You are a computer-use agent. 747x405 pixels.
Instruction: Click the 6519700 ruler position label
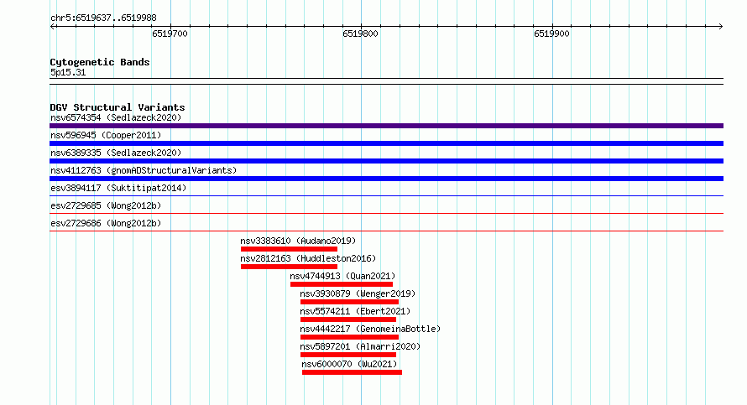coord(170,34)
